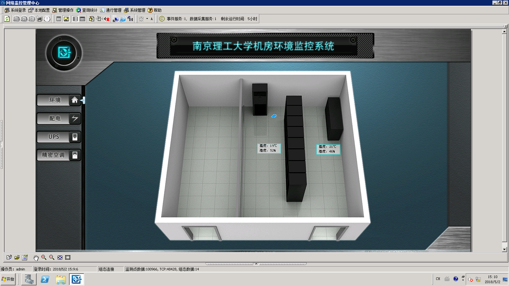Open 系统管理 menu
The width and height of the screenshot is (509, 286).
pyautogui.click(x=135, y=10)
